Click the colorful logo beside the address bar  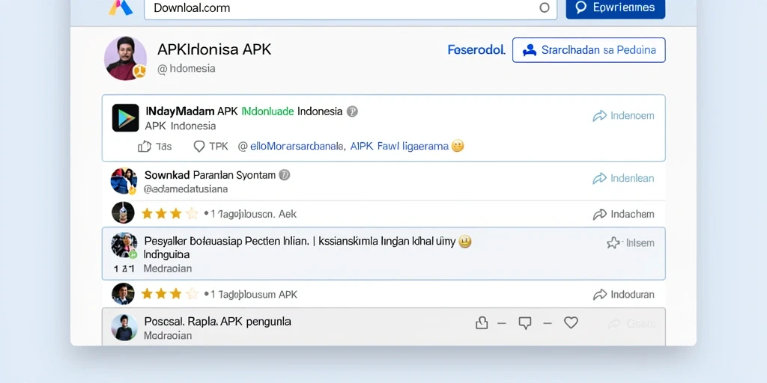tap(121, 7)
